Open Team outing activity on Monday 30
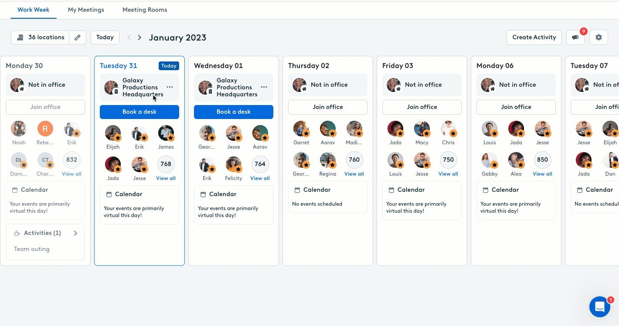Screen dimensions: 619x326 32,249
